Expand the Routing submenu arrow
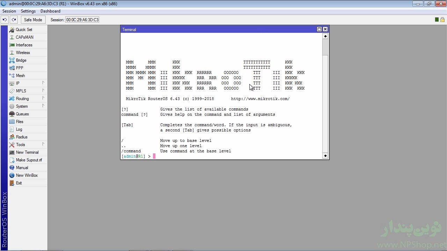 (43, 98)
